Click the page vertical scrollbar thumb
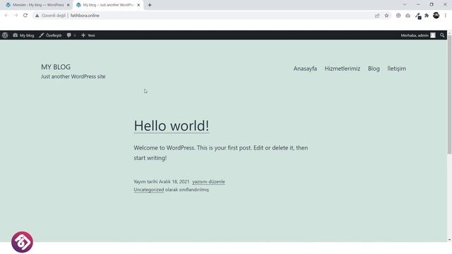The height and width of the screenshot is (254, 452). [449, 95]
